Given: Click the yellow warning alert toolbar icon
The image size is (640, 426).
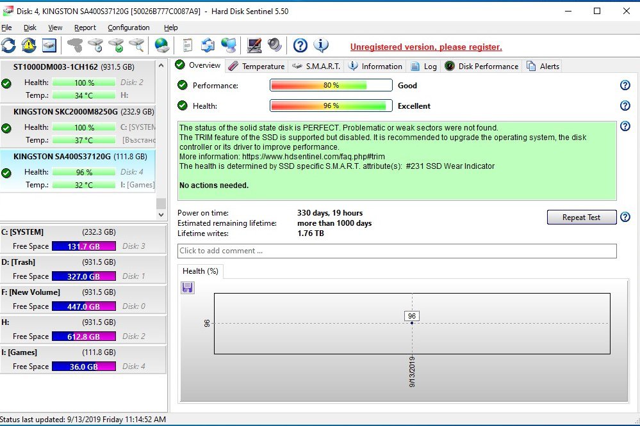Looking at the screenshot, I should click(x=29, y=45).
